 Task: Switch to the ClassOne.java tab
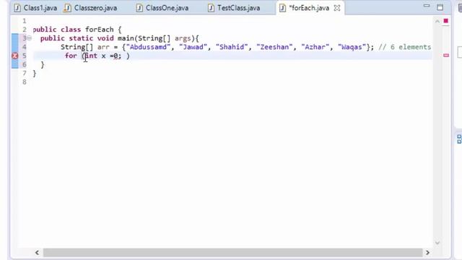(x=162, y=8)
